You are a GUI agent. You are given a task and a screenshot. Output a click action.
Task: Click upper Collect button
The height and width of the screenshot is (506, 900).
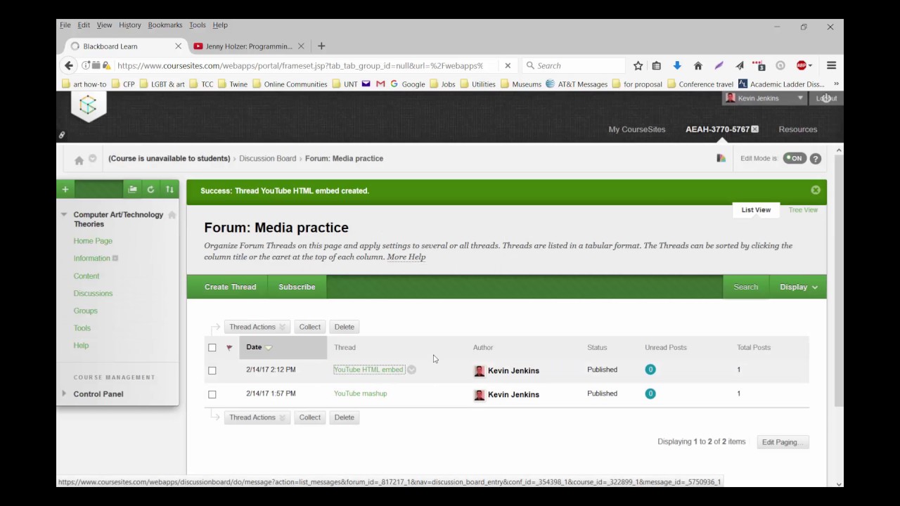(310, 327)
